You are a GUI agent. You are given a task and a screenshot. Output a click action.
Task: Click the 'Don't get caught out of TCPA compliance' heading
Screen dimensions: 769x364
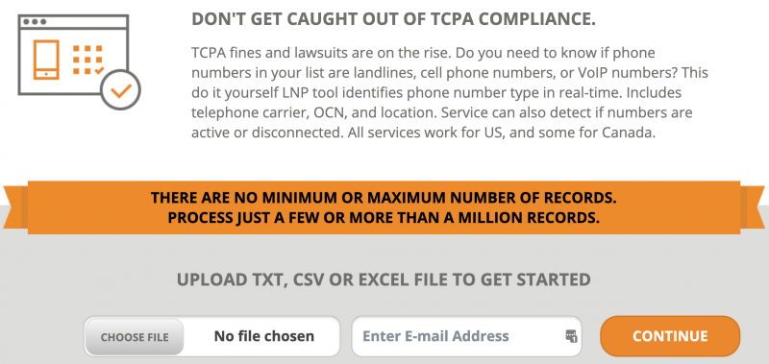point(393,19)
